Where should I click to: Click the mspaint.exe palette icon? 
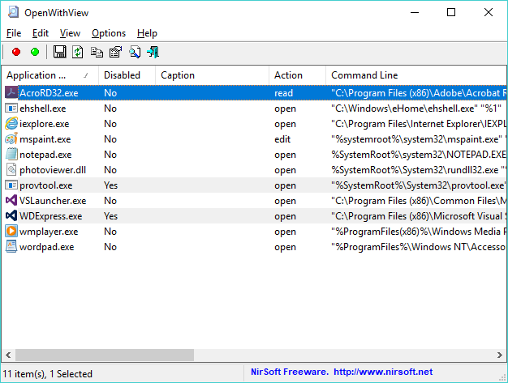11,139
